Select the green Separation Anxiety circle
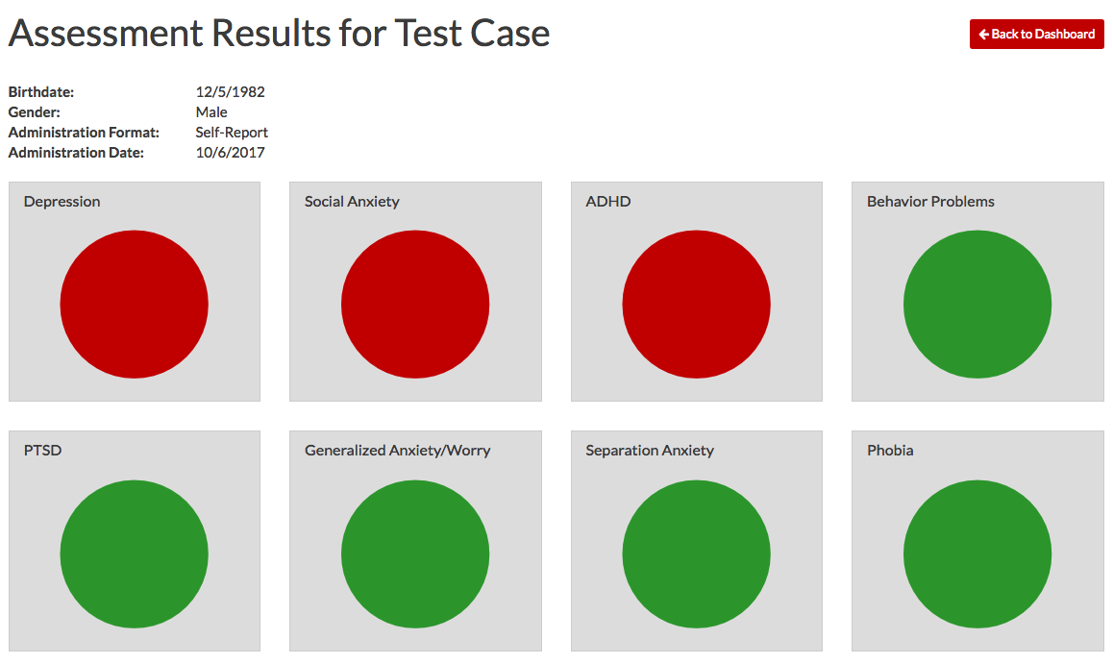This screenshot has width=1113, height=663. [x=696, y=553]
